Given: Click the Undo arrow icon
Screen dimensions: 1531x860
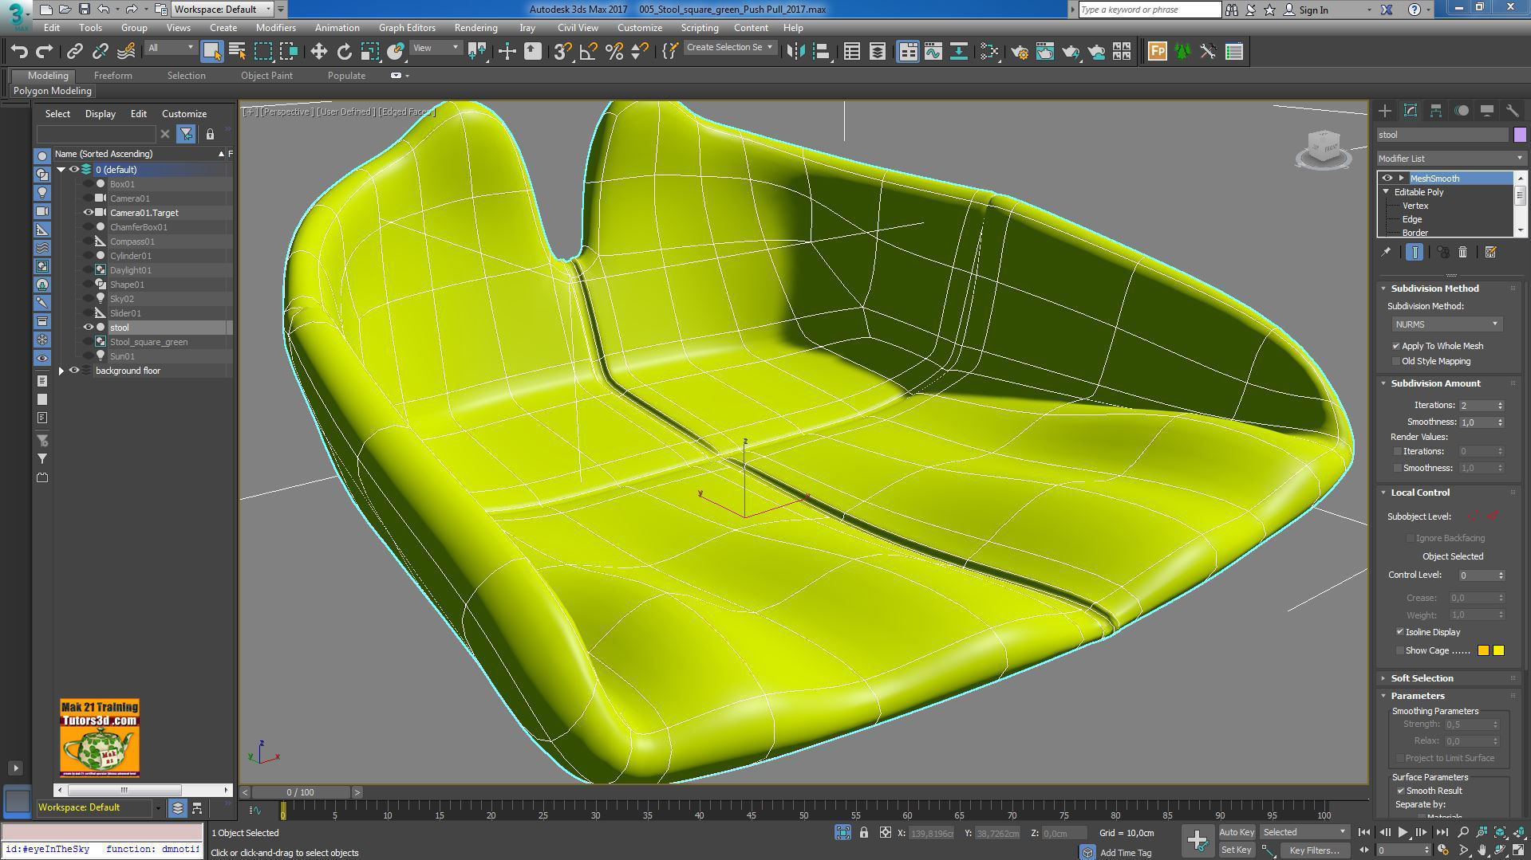Looking at the screenshot, I should (x=19, y=52).
